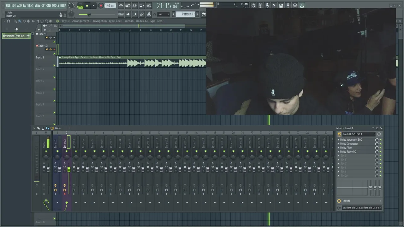Open the OPTIONS menu

(46, 5)
